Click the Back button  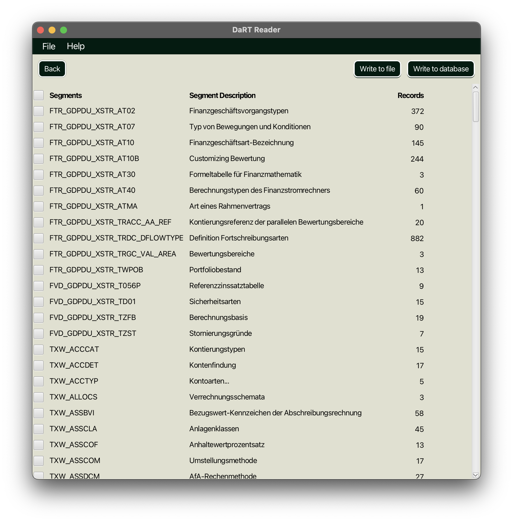[x=52, y=69]
